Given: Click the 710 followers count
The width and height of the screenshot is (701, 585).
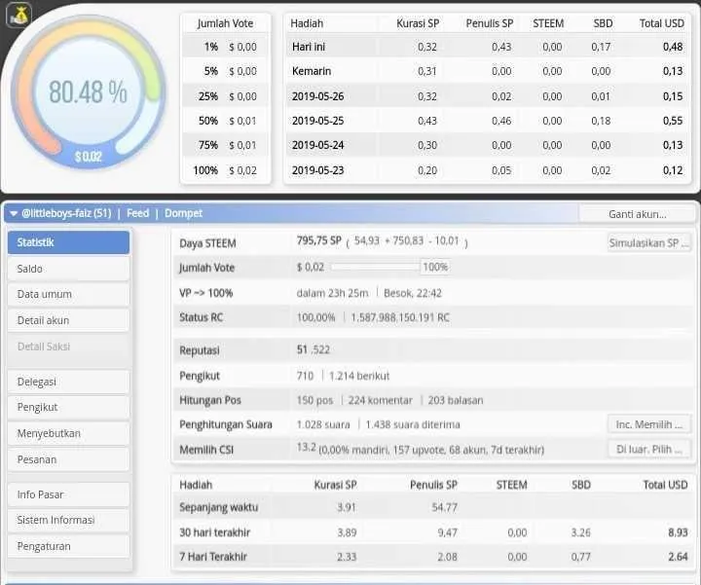Looking at the screenshot, I should click(305, 376).
